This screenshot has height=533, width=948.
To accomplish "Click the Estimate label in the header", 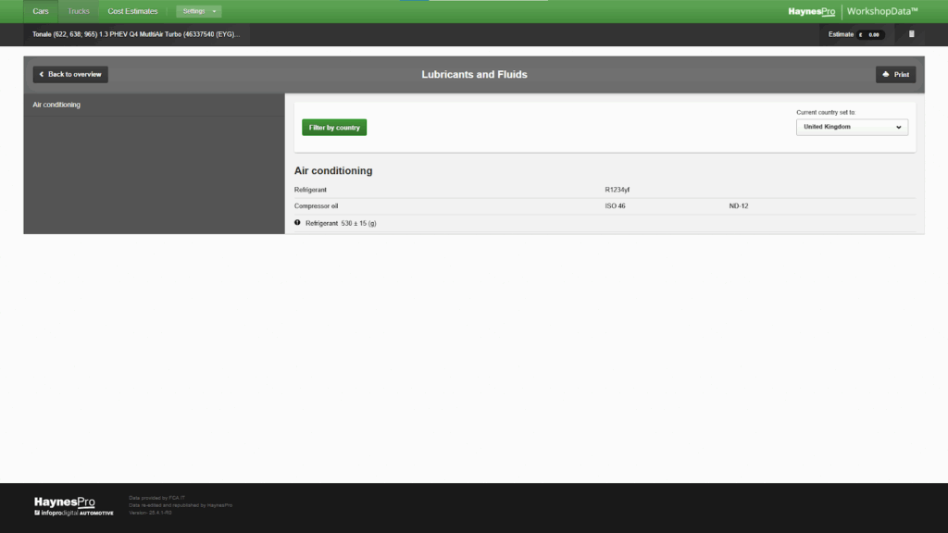I will [x=841, y=34].
